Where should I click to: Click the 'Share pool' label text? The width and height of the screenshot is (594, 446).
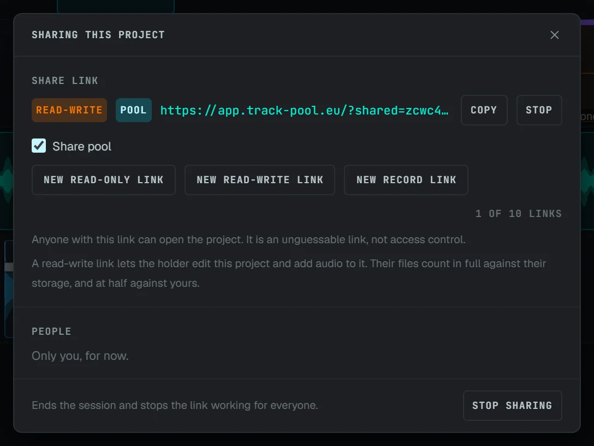(82, 147)
